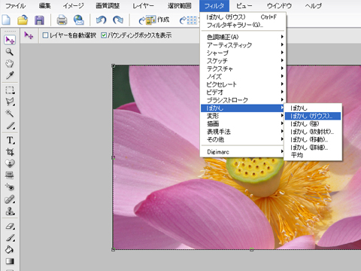Select the Hand tool
Image resolution: width=361 pixels, height=271 pixels.
click(x=10, y=63)
